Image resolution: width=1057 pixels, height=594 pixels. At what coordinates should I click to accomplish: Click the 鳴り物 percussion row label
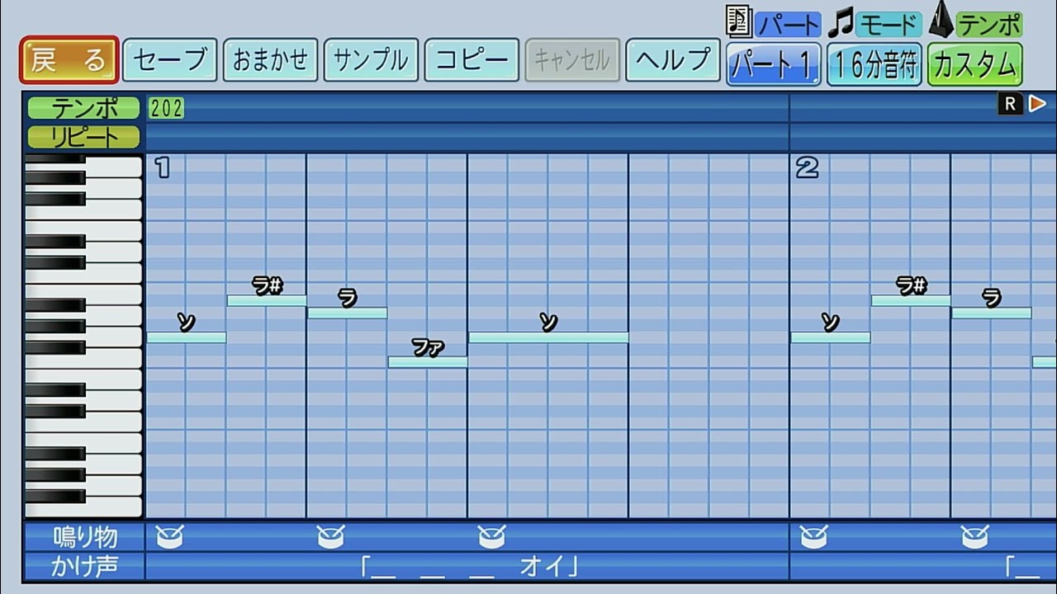(85, 537)
